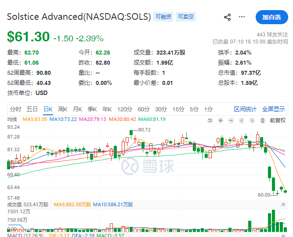Click the share icon beside the stock title
The image size is (293, 237).
(x=227, y=17)
